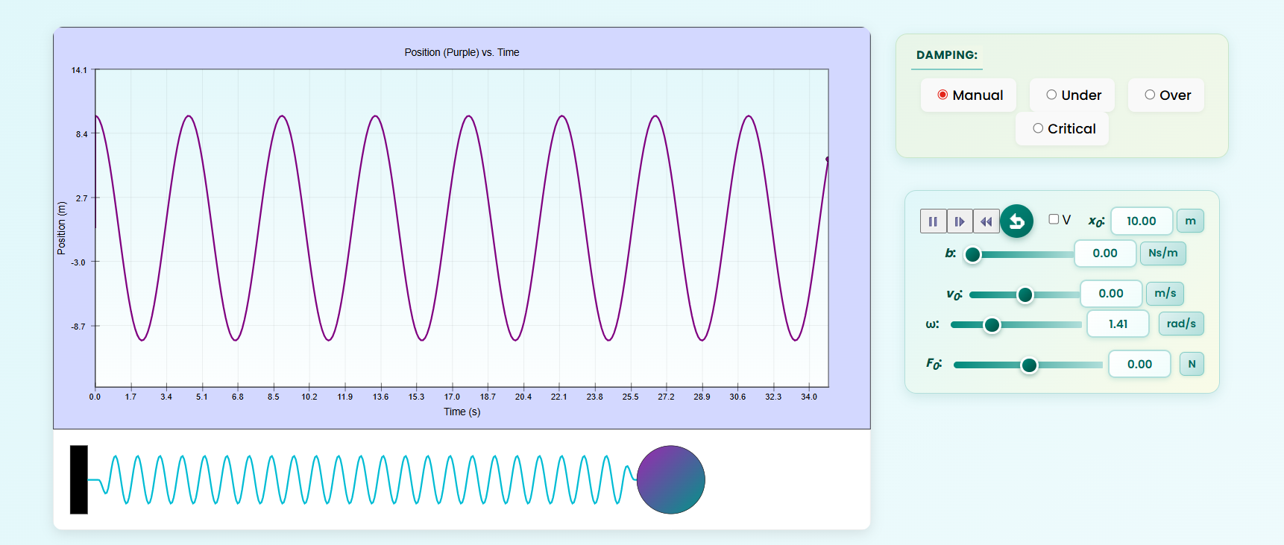Viewport: 1284px width, 545px height.
Task: Click the cyan coiled spring
Action: click(362, 479)
